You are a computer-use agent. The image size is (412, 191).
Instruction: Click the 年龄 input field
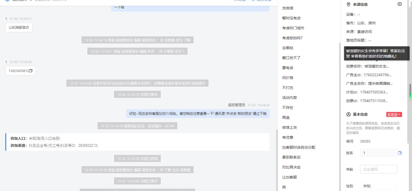click(378, 169)
